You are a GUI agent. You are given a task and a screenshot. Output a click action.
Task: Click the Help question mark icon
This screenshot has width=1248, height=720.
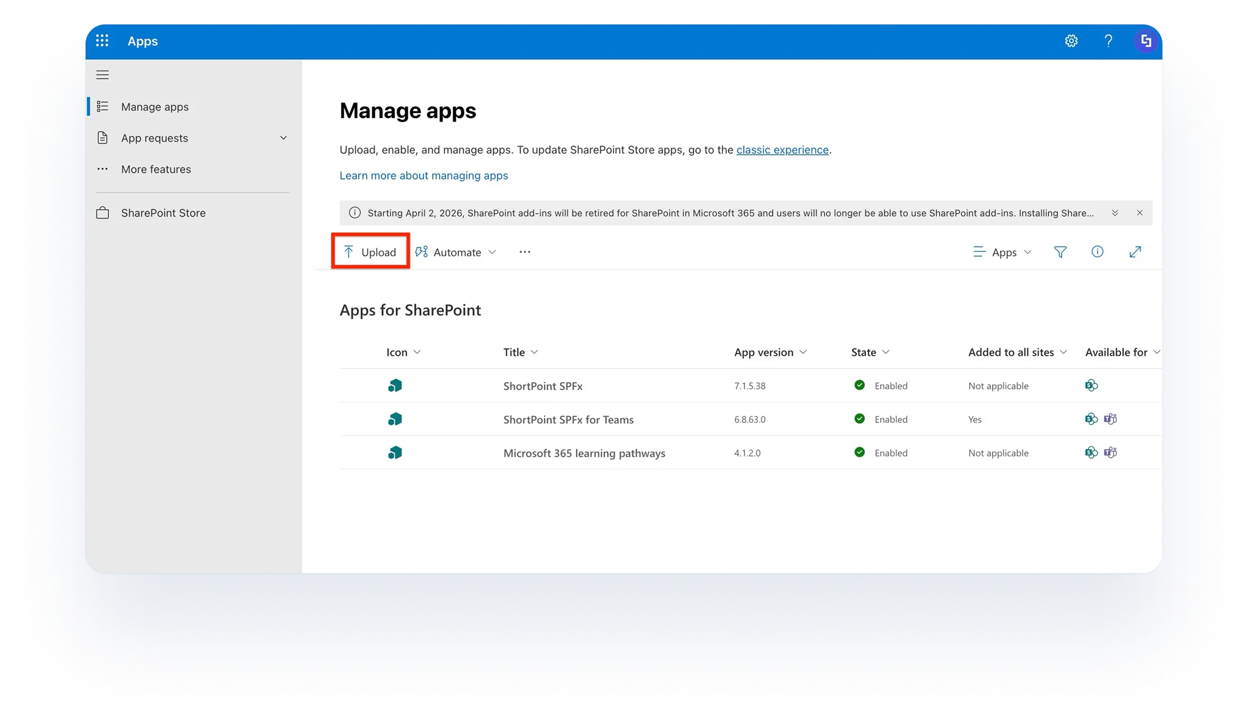pos(1108,41)
